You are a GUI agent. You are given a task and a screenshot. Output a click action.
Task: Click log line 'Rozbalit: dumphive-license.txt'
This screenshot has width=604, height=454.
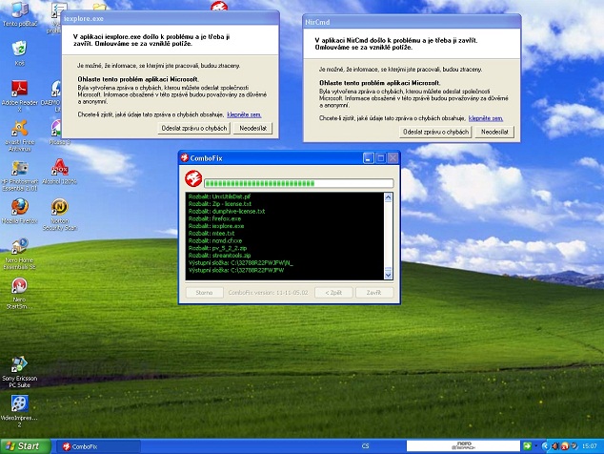tap(227, 212)
